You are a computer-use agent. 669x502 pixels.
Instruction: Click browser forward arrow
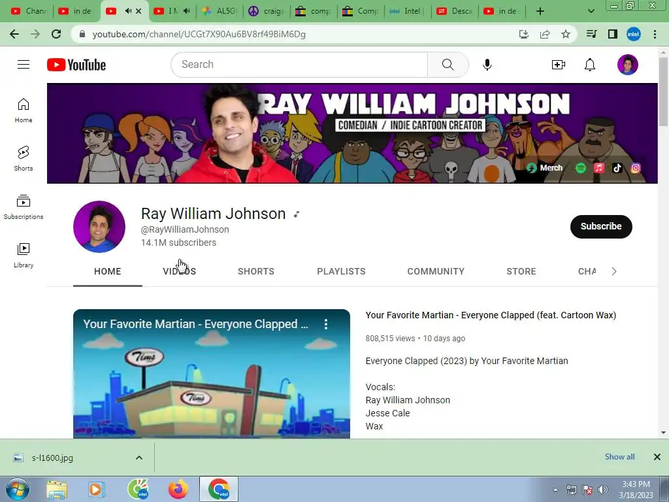pos(35,34)
